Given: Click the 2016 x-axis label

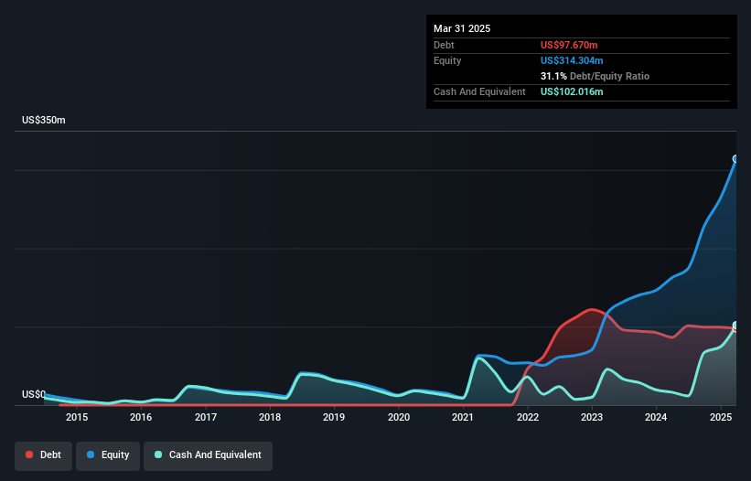Looking at the screenshot, I should coord(141,417).
